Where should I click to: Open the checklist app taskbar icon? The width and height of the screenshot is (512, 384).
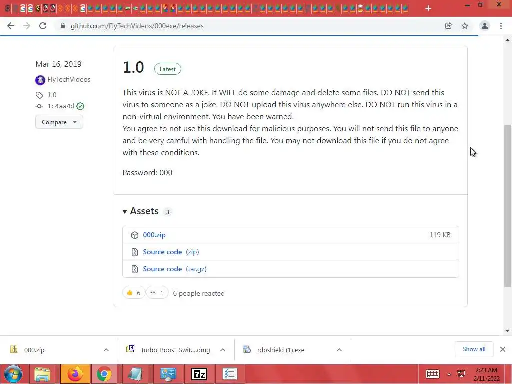pyautogui.click(x=230, y=374)
